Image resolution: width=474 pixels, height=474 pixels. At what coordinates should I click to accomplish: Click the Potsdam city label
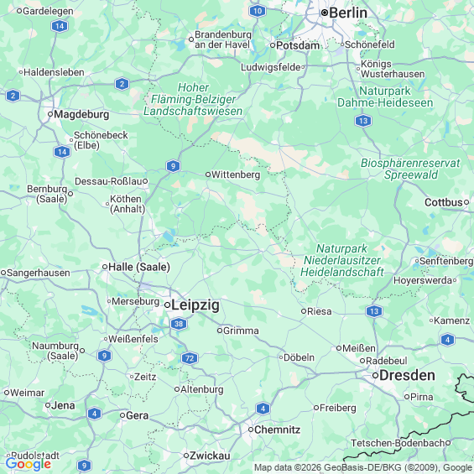pyautogui.click(x=298, y=45)
